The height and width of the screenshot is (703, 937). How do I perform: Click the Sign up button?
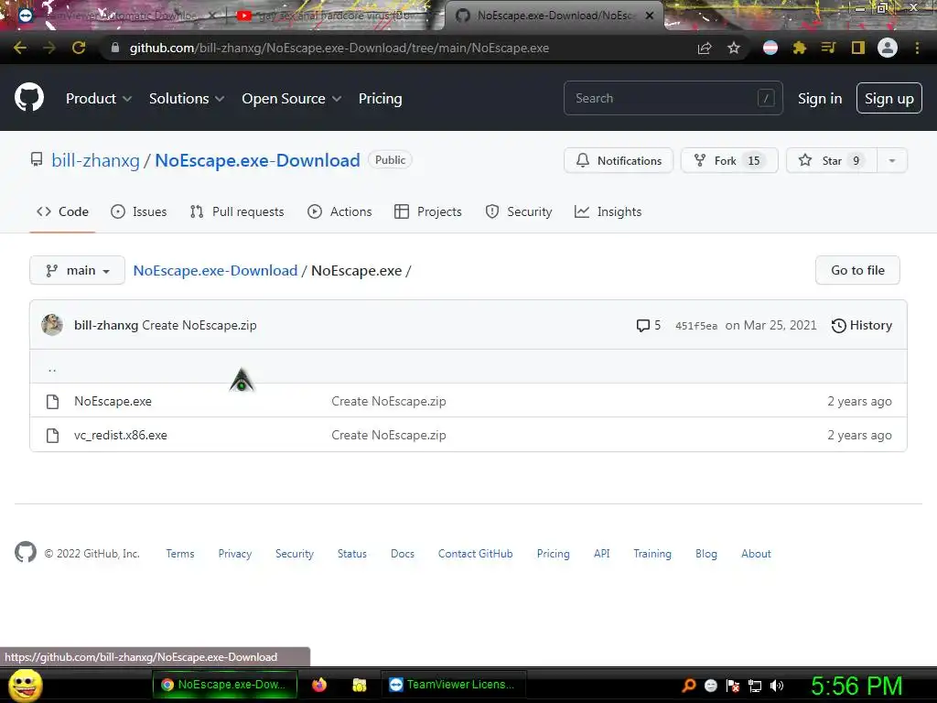coord(889,99)
